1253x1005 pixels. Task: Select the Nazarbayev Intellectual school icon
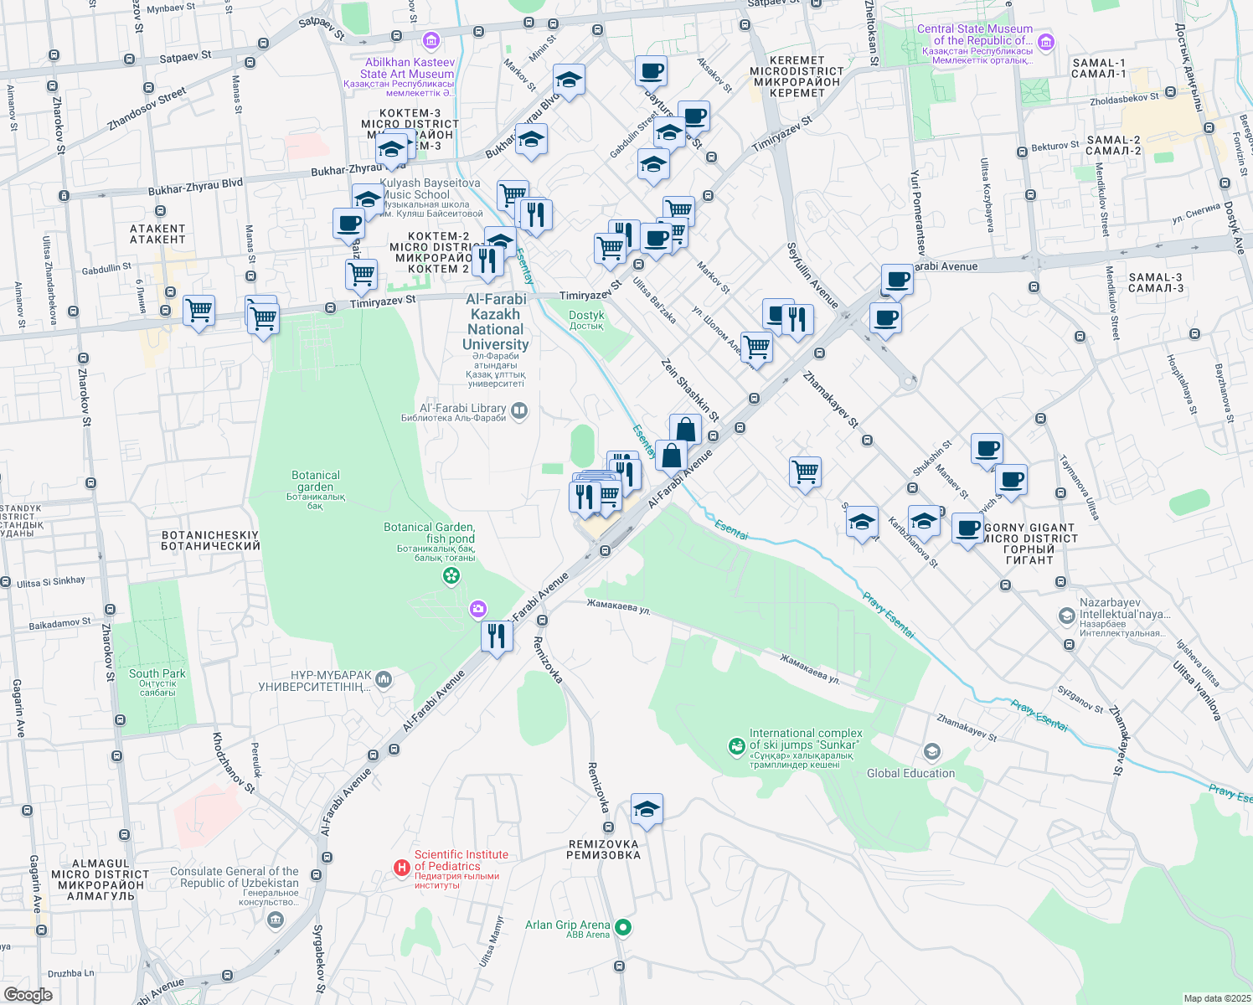(x=1066, y=616)
